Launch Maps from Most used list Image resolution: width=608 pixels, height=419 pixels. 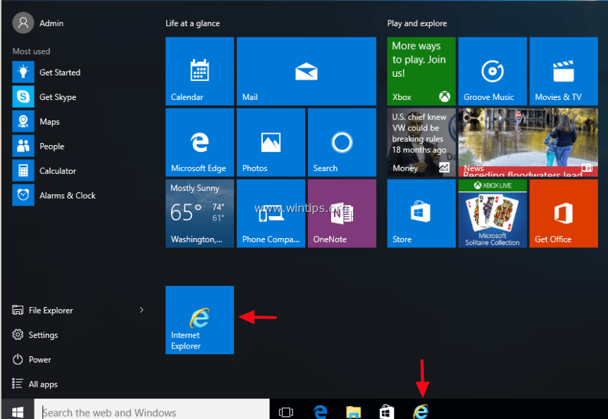(x=36, y=121)
